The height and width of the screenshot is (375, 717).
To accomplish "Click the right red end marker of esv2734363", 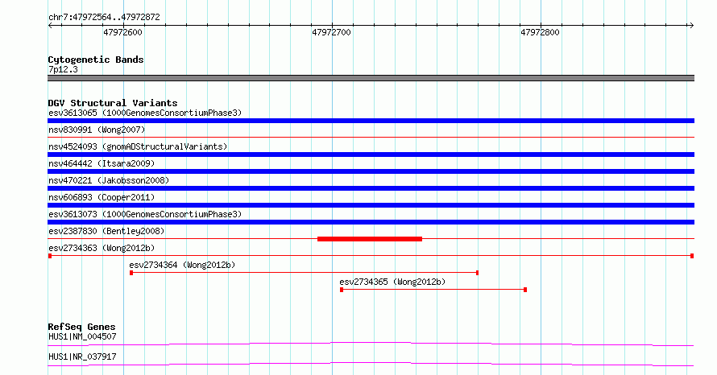I will click(x=692, y=256).
